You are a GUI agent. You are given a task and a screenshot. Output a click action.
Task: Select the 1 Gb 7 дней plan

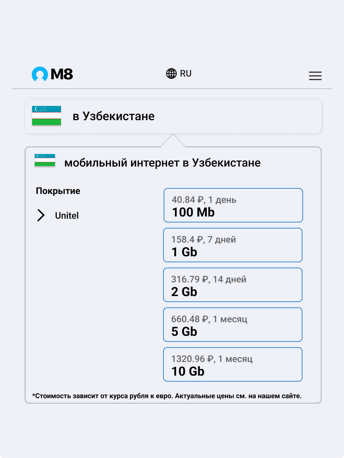click(x=233, y=245)
